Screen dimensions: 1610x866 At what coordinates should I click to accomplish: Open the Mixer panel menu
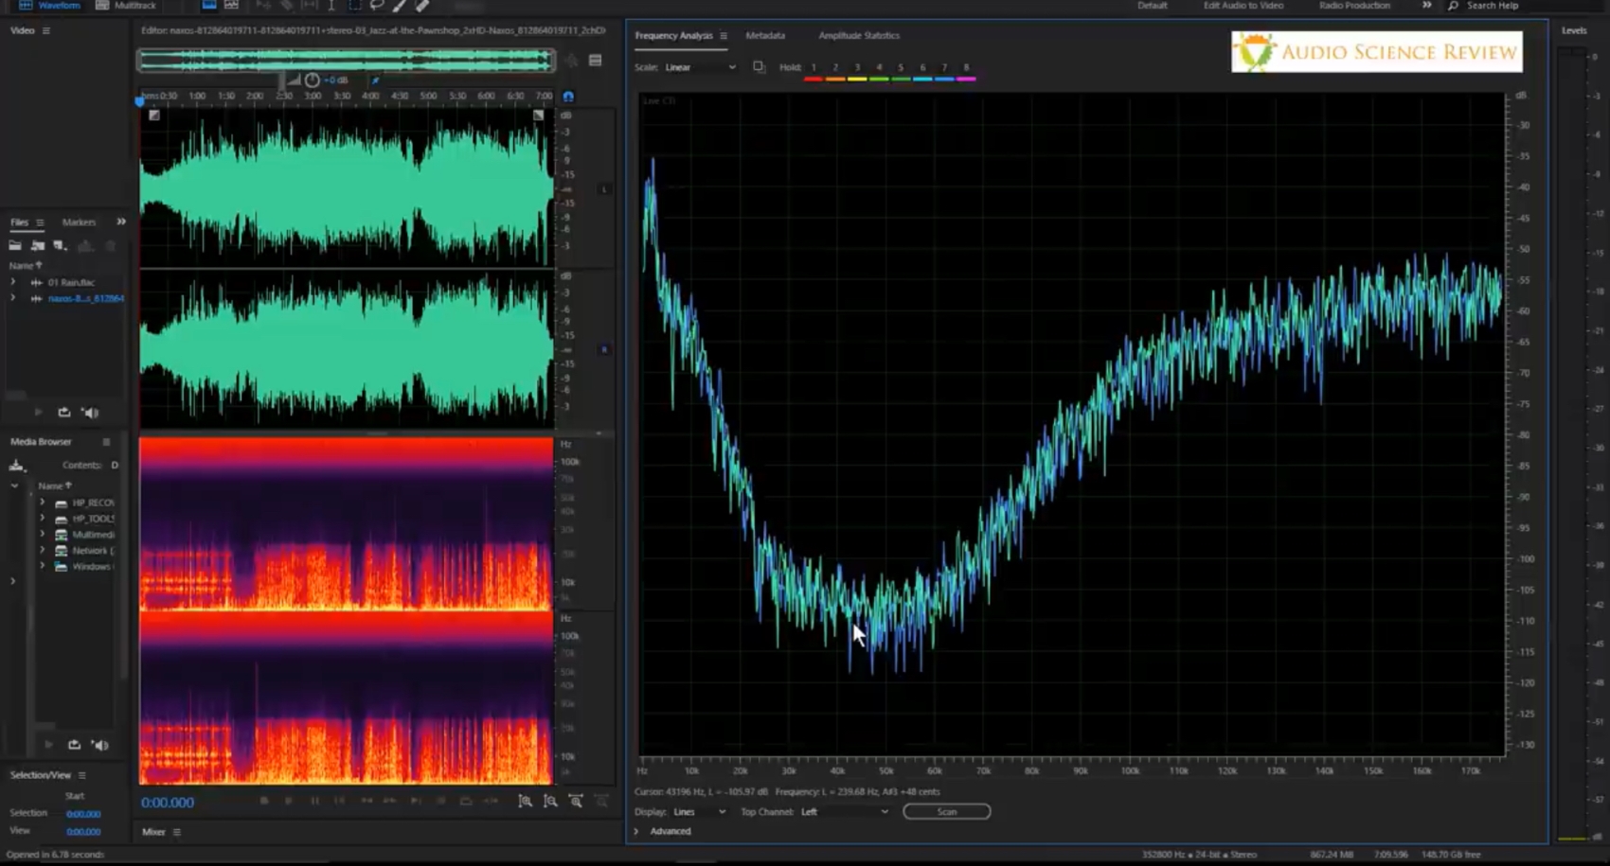(177, 832)
